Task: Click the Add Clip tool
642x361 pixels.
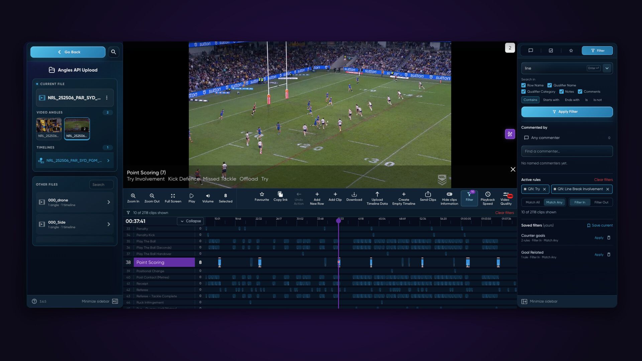Action: (335, 197)
